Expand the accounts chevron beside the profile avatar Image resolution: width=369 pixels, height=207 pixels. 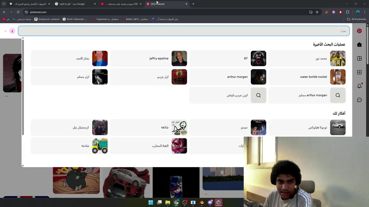[x=5, y=31]
